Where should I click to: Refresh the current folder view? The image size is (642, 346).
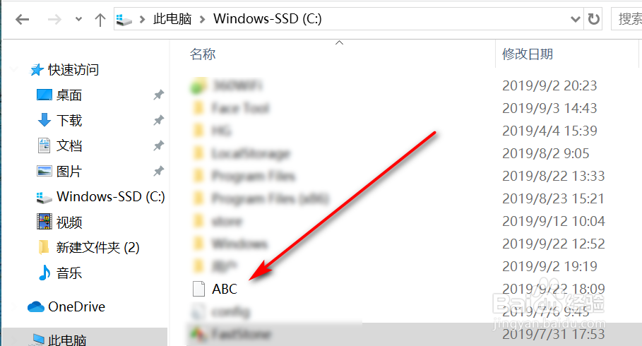point(594,19)
